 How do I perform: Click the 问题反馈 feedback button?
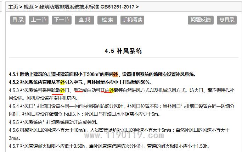(201, 20)
